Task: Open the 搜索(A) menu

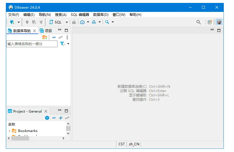Action: pyautogui.click(x=61, y=15)
